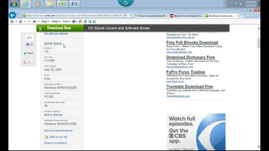The image size is (269, 151).
Task: Open the Safety dropdown menu
Action: [55, 21]
